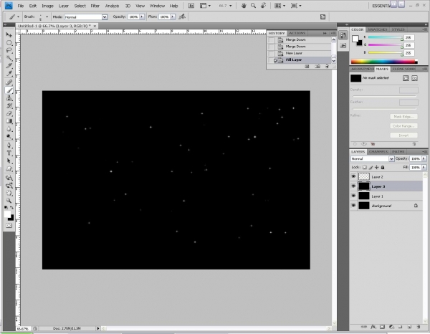This screenshot has width=430, height=334.
Task: Delete current state in History panel
Action: coord(327,67)
